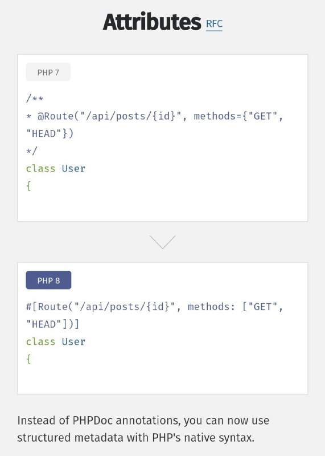Click the "HEAD"}) line in PHP 7 code

[50, 133]
